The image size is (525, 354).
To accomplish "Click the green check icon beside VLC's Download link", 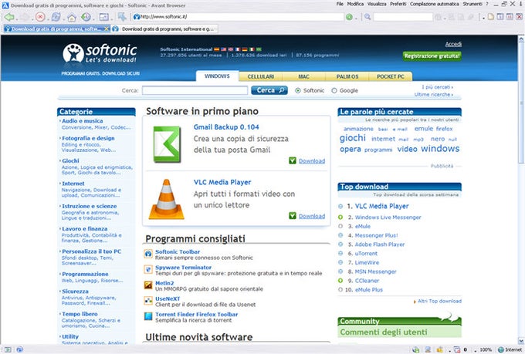I will coord(293,215).
